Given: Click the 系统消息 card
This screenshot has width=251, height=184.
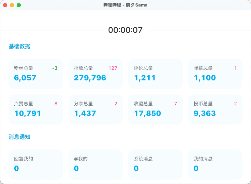Looking at the screenshot, I should pyautogui.click(x=155, y=164).
